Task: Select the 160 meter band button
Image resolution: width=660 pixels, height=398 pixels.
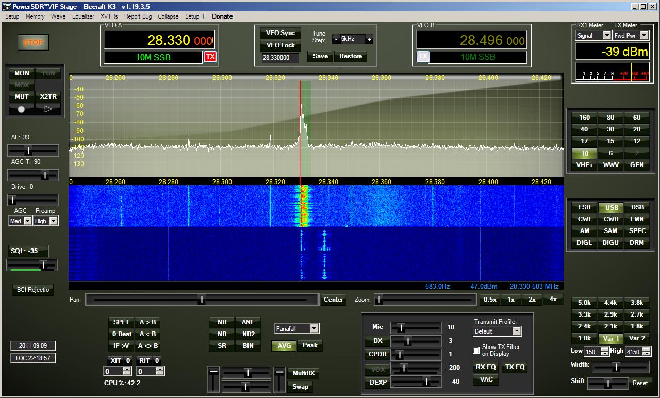Action: pos(584,118)
